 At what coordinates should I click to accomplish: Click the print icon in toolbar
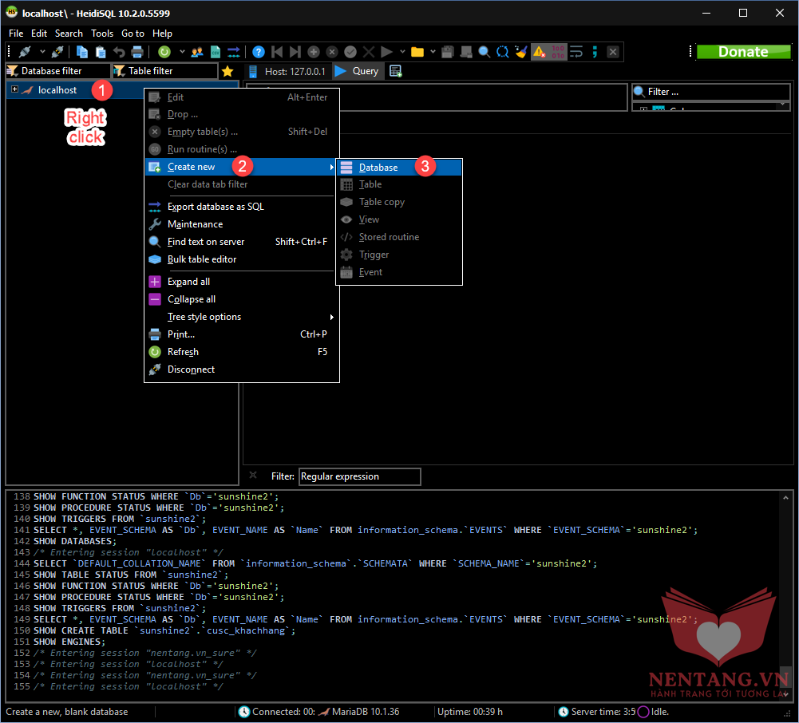(137, 52)
